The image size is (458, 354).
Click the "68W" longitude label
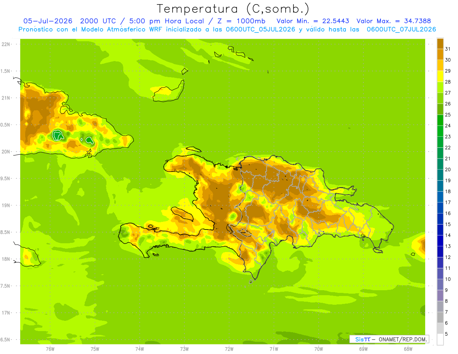pyautogui.click(x=408, y=349)
